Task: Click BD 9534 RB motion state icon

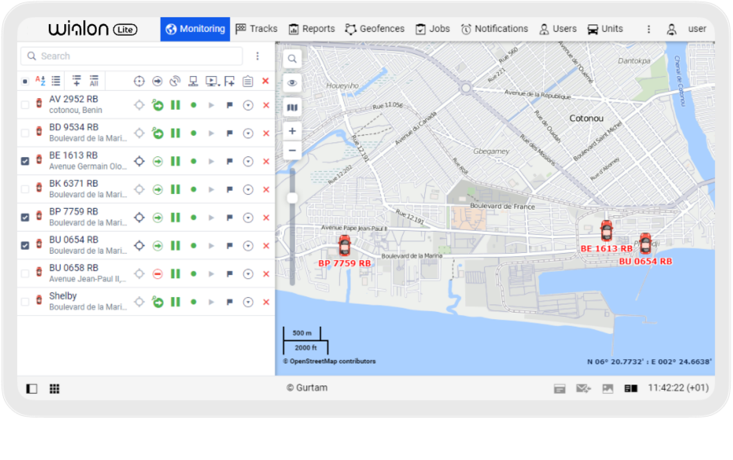Action: click(x=157, y=133)
